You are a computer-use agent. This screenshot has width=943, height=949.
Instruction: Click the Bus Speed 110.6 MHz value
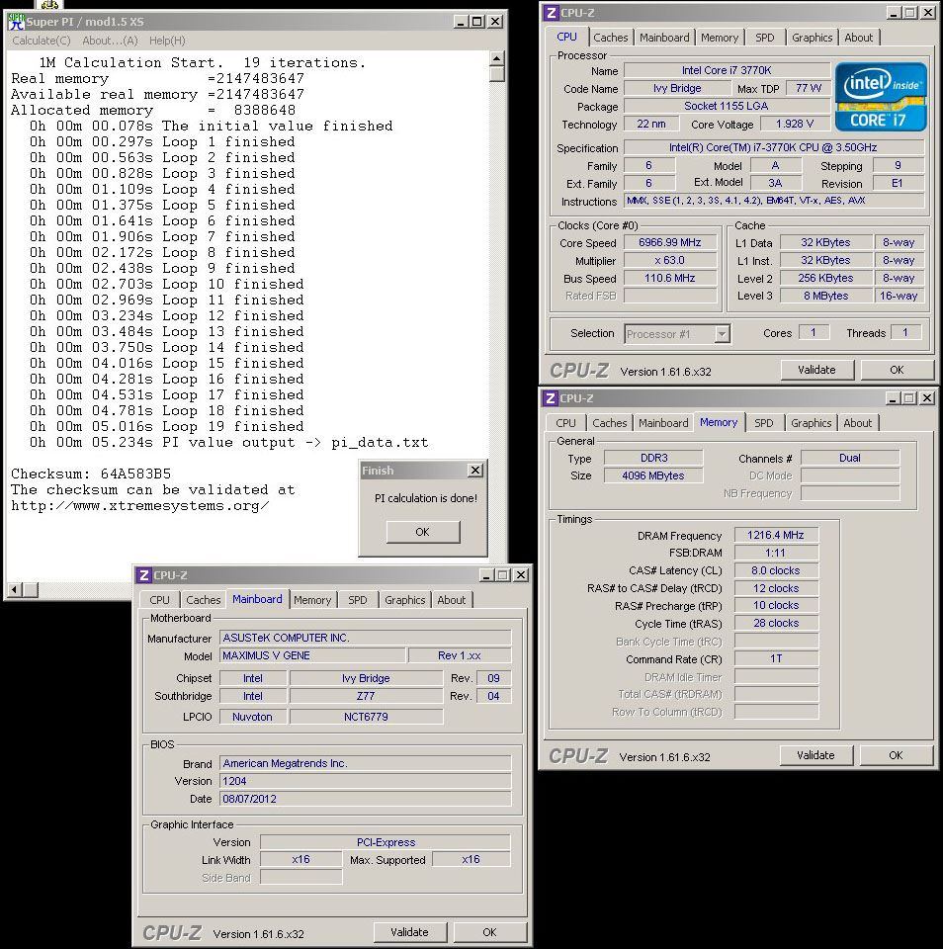[x=670, y=278]
